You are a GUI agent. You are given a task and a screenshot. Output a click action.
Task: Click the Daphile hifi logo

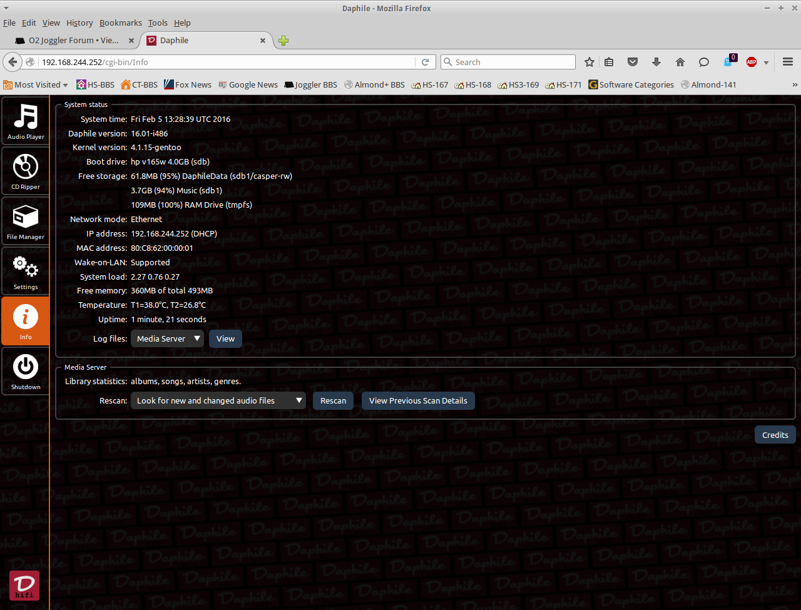(x=24, y=586)
